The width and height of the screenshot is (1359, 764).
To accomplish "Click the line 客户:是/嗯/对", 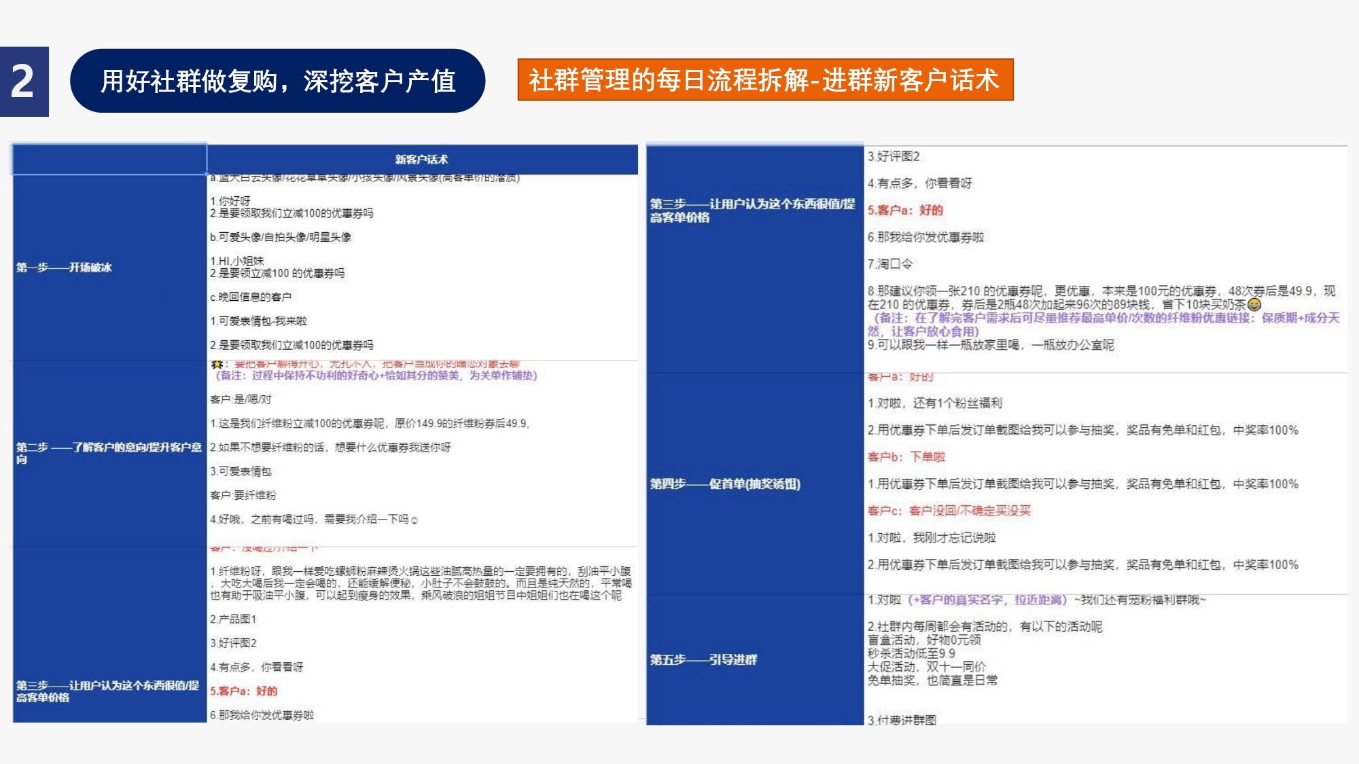I will [241, 399].
